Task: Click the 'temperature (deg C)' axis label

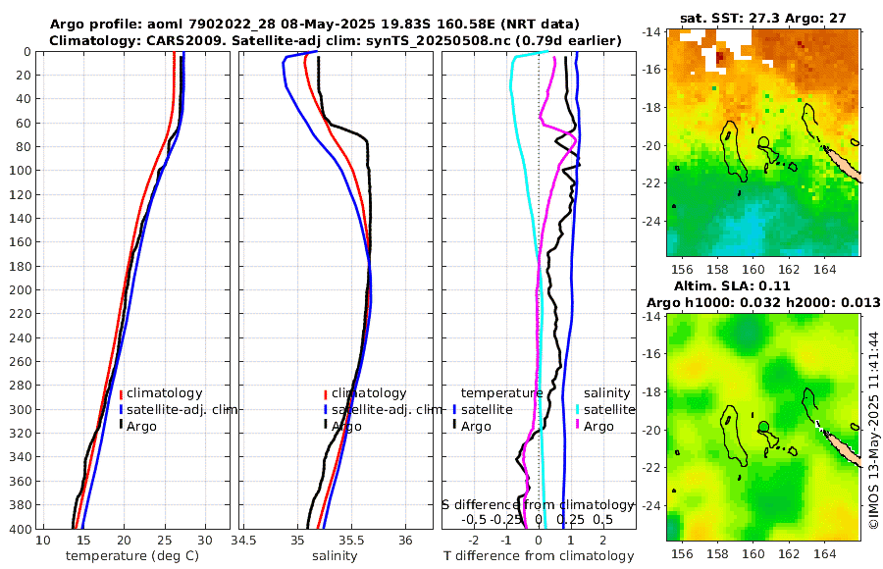Action: point(132,556)
